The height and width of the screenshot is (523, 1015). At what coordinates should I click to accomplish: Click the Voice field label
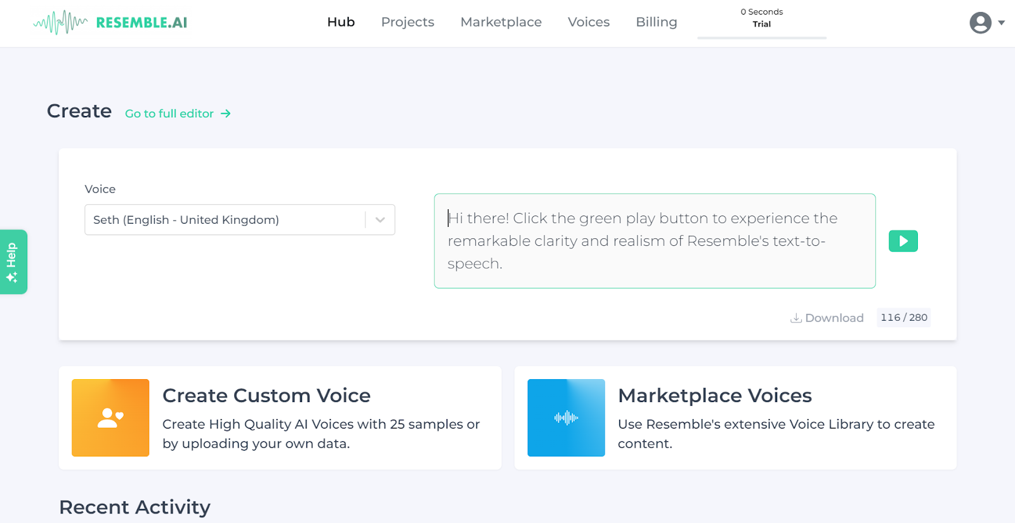click(x=100, y=189)
